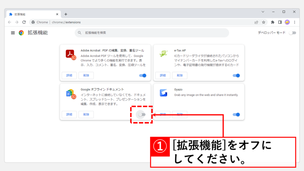Disable the Gyazo extension toggle
The height and width of the screenshot is (171, 304).
point(236,115)
